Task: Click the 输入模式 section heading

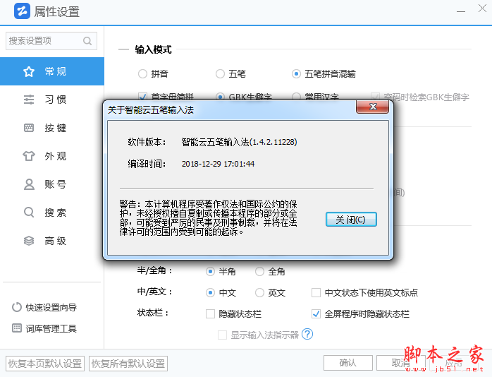Action: pos(153,49)
